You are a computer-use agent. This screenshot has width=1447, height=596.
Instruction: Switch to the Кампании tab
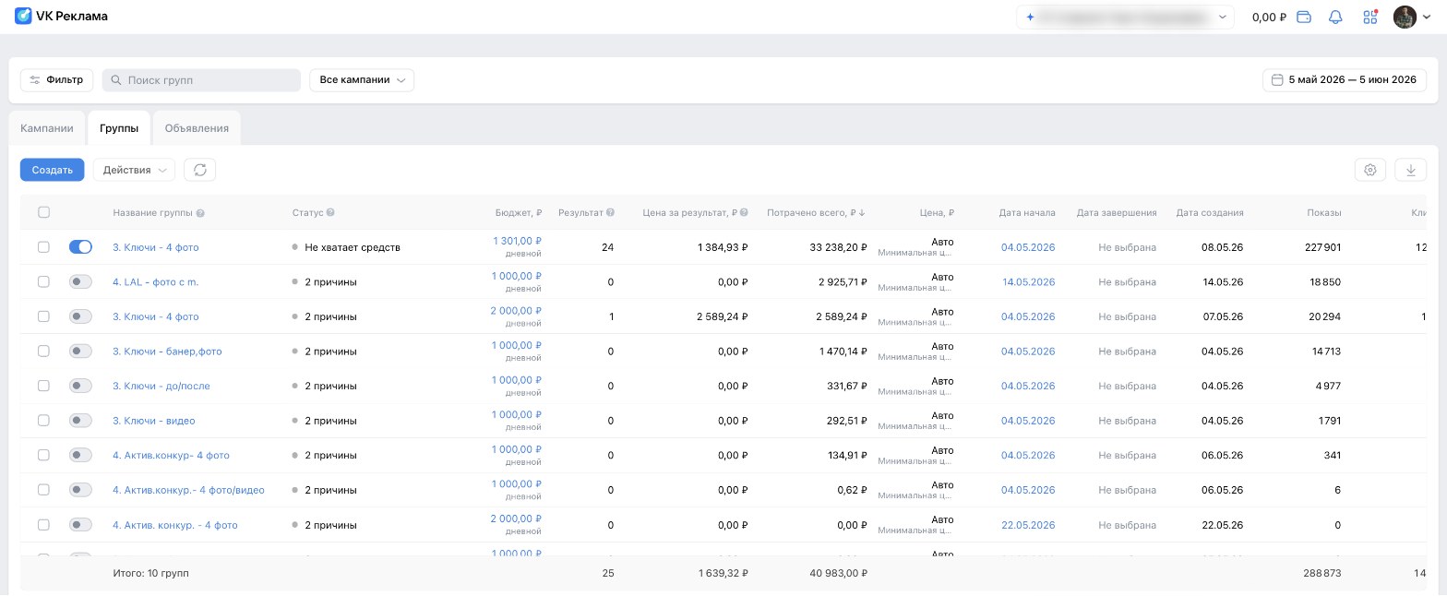(47, 128)
